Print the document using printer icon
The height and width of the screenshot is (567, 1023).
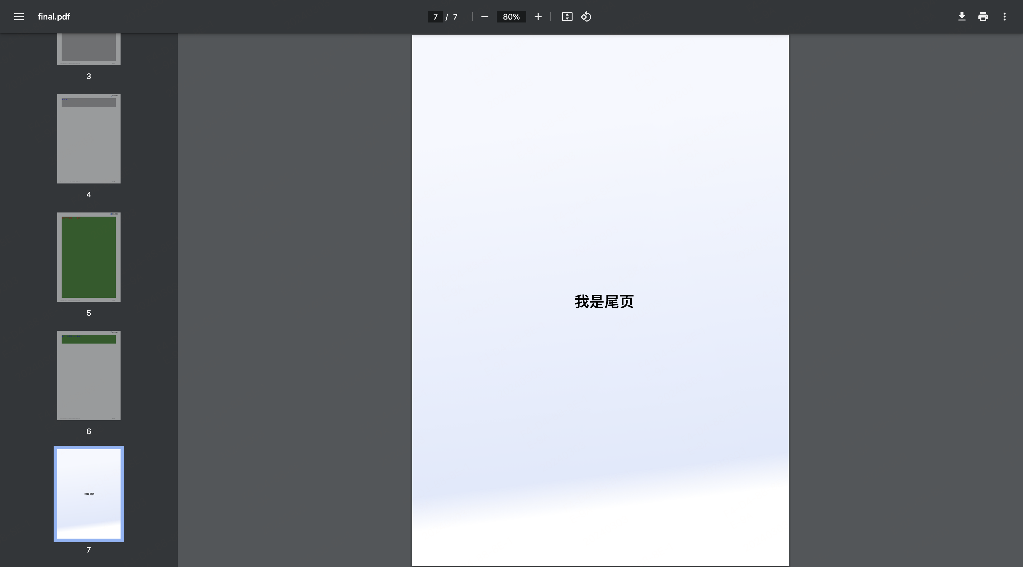[983, 17]
